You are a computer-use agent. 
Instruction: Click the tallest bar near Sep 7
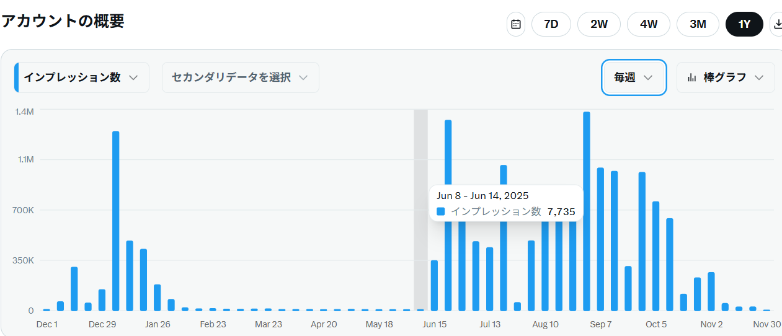pos(587,211)
